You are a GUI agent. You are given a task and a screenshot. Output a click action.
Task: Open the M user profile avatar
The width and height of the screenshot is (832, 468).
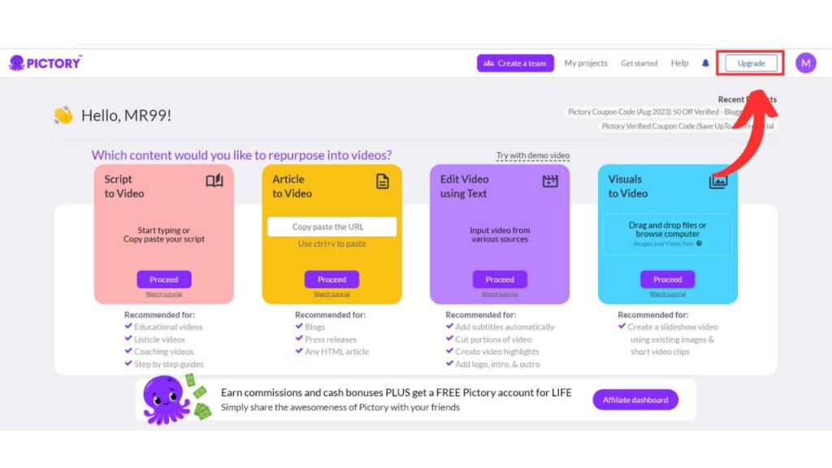805,63
